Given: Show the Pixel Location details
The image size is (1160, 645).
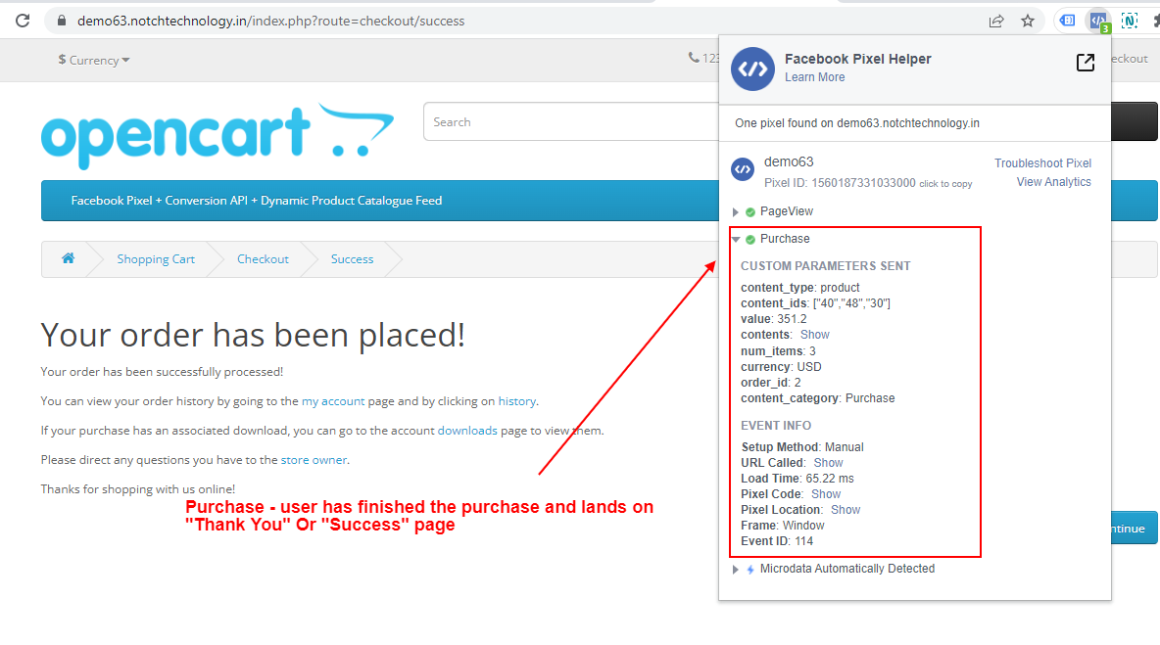Looking at the screenshot, I should pos(845,509).
